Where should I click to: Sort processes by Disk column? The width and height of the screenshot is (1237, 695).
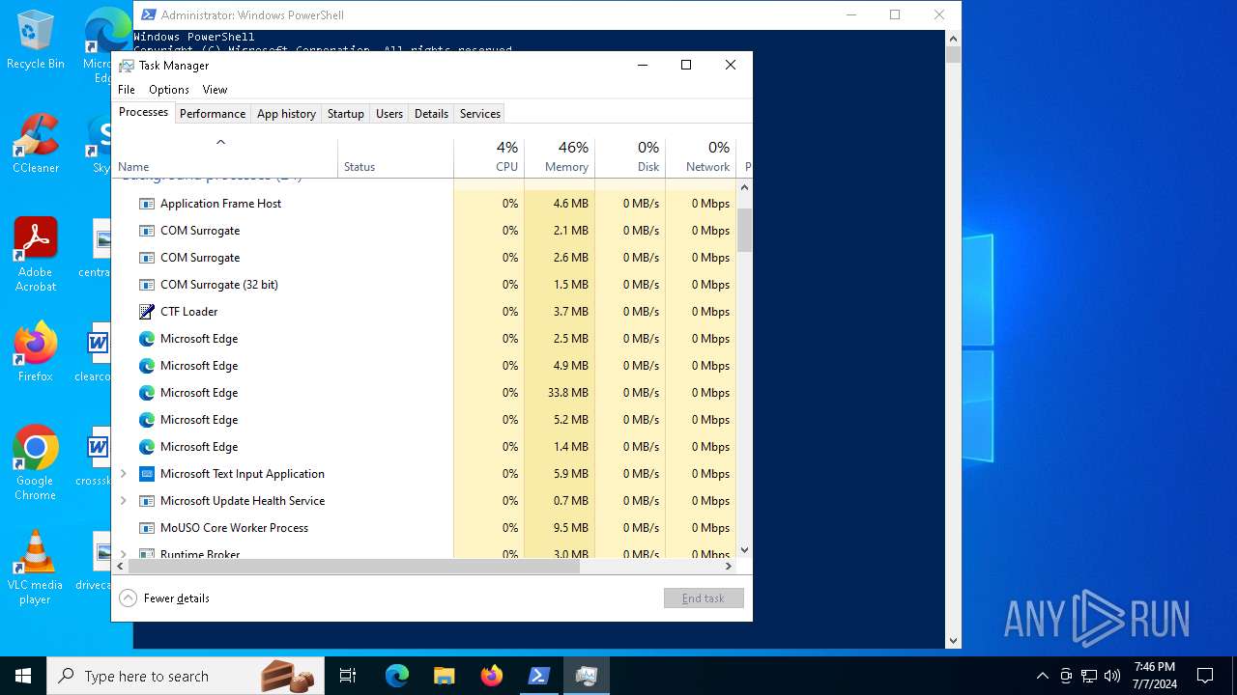click(630, 157)
